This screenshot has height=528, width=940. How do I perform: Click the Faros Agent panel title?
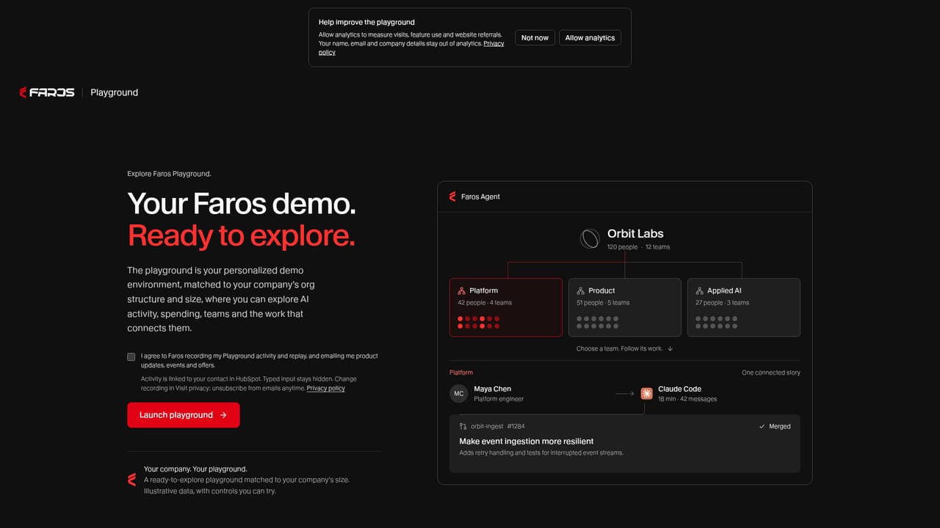[480, 197]
